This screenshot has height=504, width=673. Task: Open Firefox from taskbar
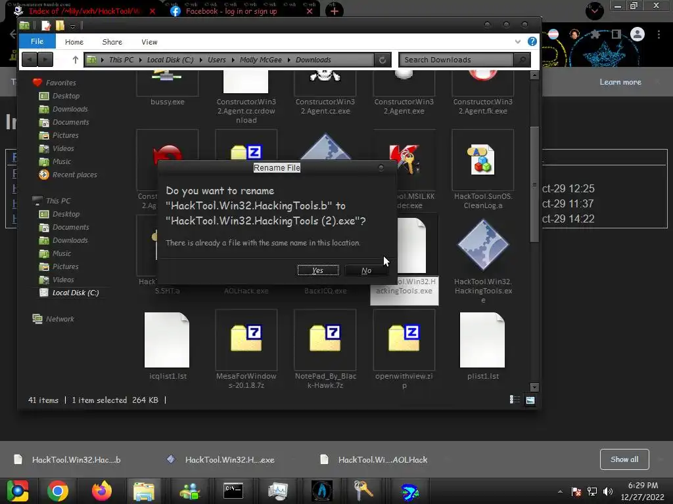click(102, 491)
